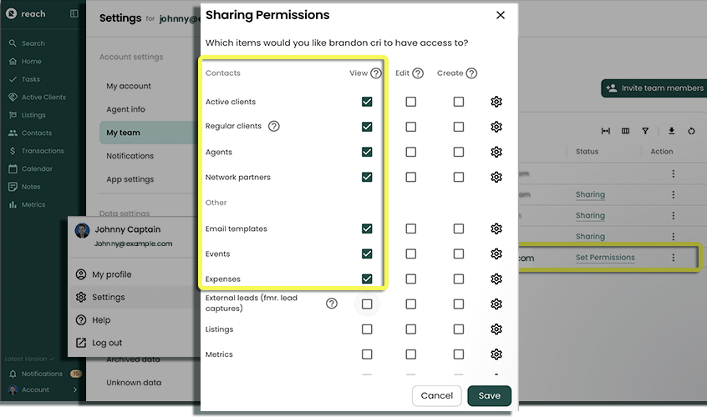Click help icon beside Regular clients
The width and height of the screenshot is (707, 417).
tap(273, 127)
